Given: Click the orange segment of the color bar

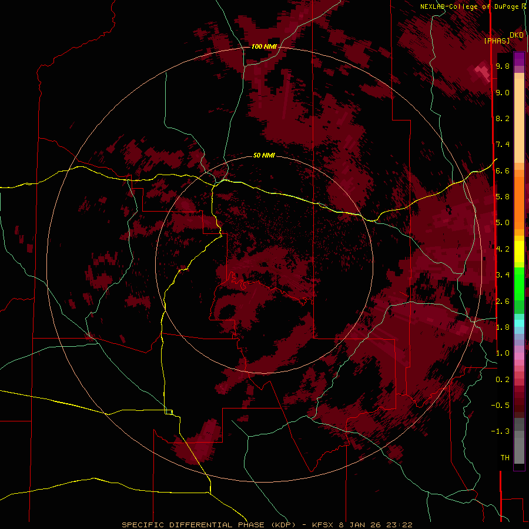Looking at the screenshot, I should click(519, 202).
